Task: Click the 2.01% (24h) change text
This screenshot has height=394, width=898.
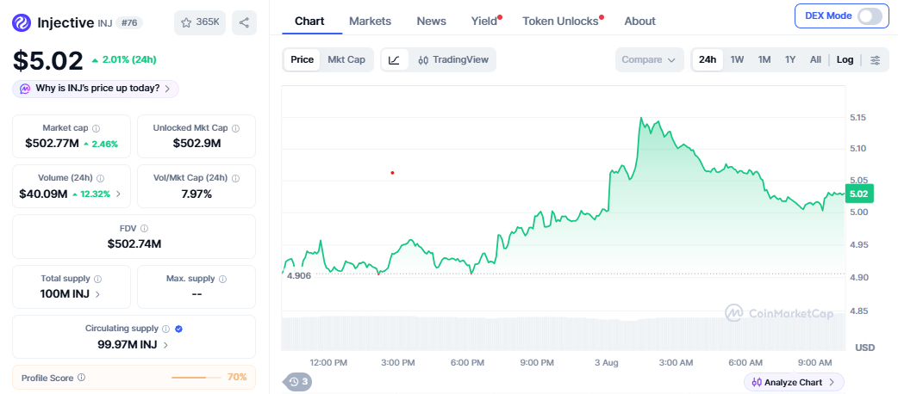Action: click(129, 59)
